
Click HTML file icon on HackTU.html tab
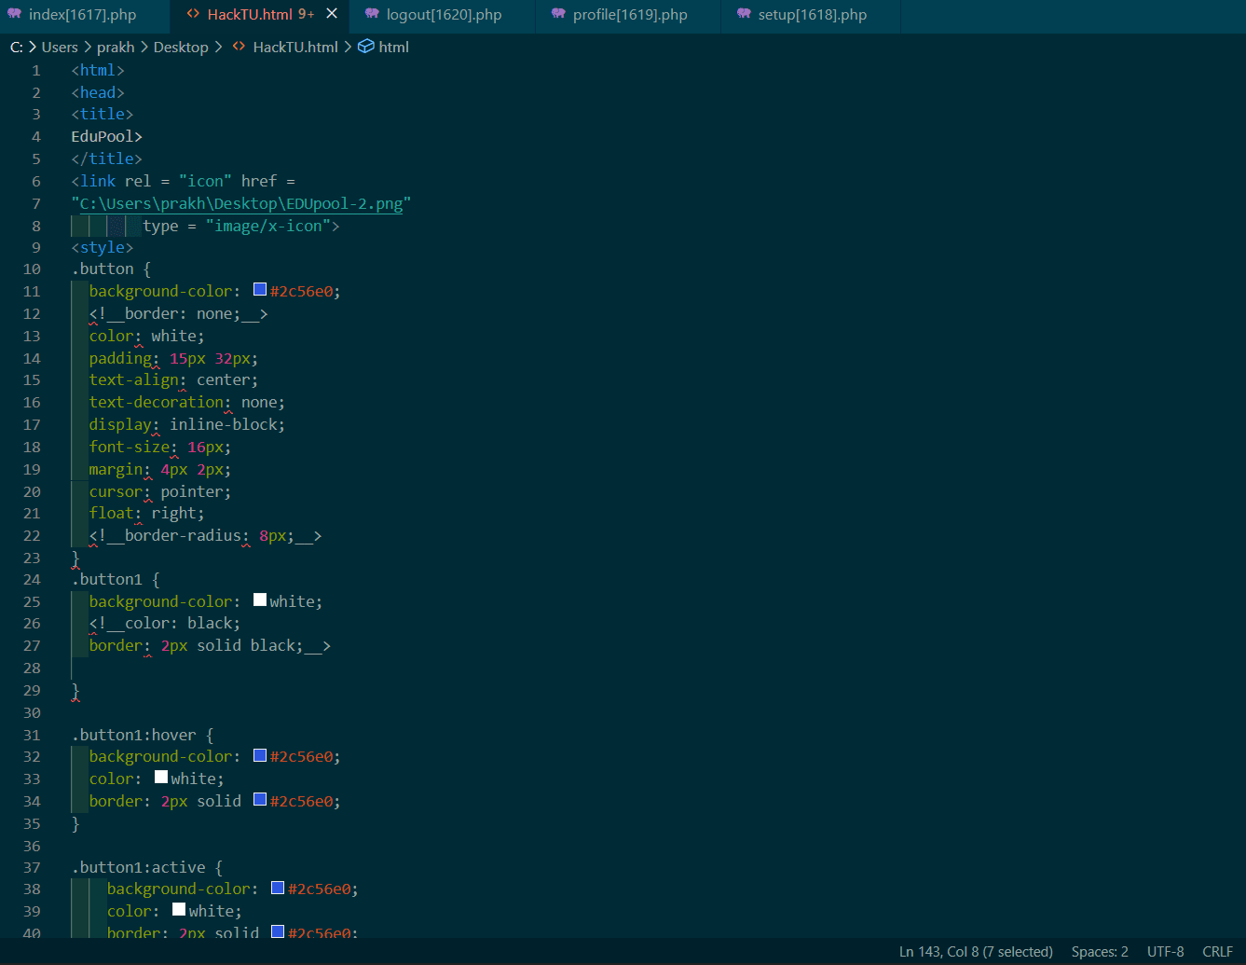pyautogui.click(x=193, y=14)
